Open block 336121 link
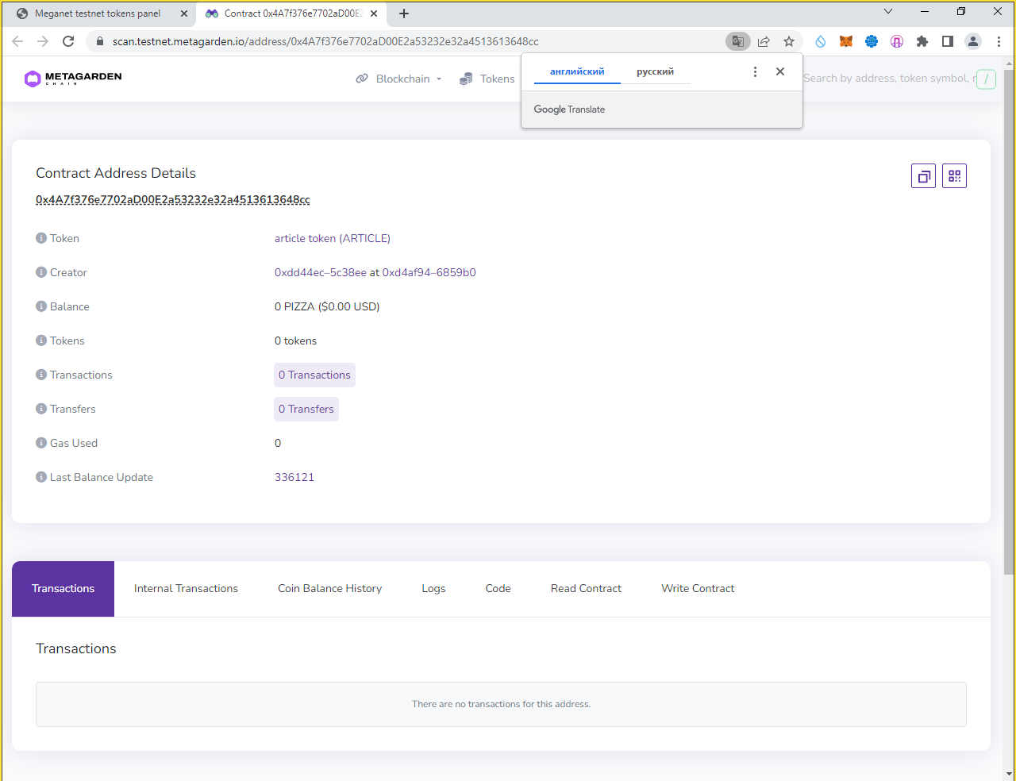The height and width of the screenshot is (781, 1016). pos(294,477)
